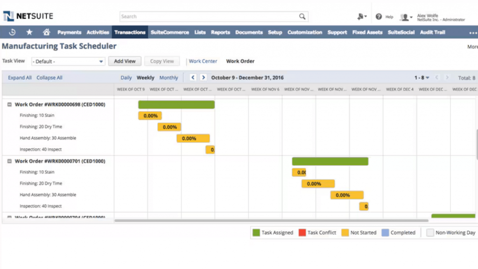Select WRK00000701 Hand Assembly: 30 Assemble bar
The height and width of the screenshot is (269, 478).
tap(347, 195)
